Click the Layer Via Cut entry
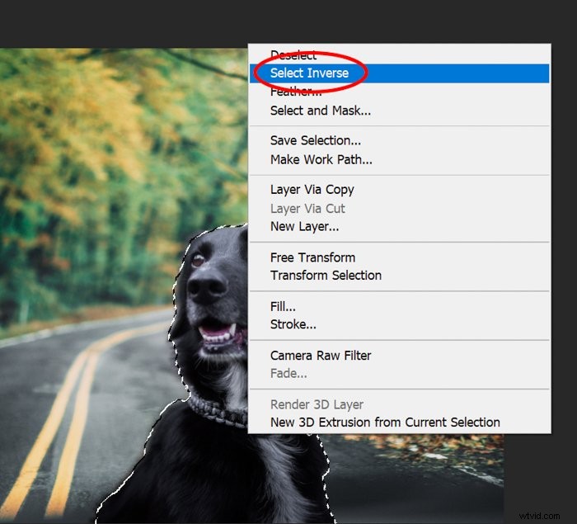Viewport: 577px width, 524px height. [399, 209]
